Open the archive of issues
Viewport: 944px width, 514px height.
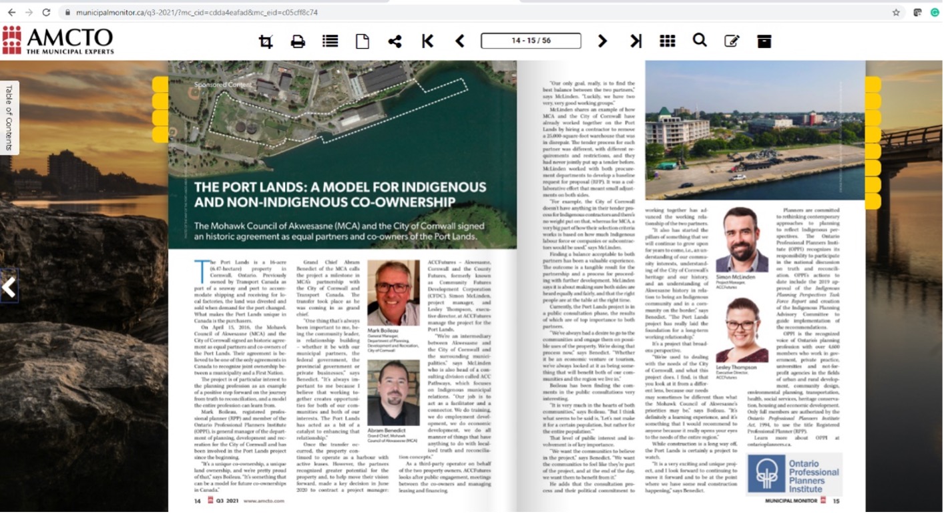pos(764,41)
